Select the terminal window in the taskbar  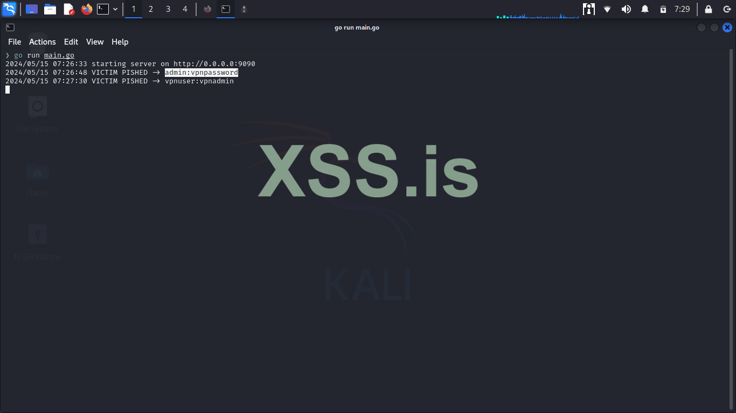click(x=226, y=9)
